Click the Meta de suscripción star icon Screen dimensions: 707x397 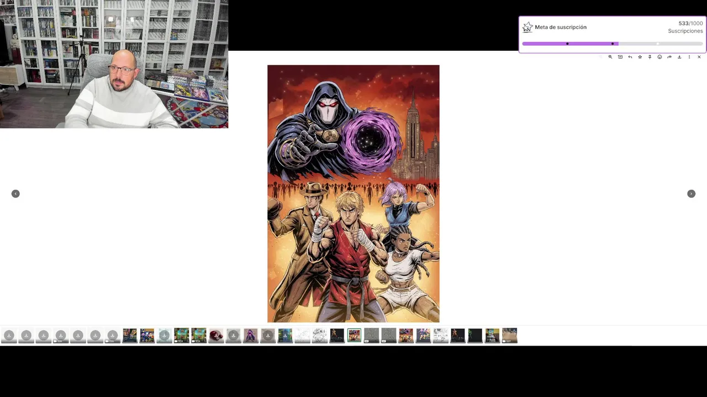click(527, 27)
